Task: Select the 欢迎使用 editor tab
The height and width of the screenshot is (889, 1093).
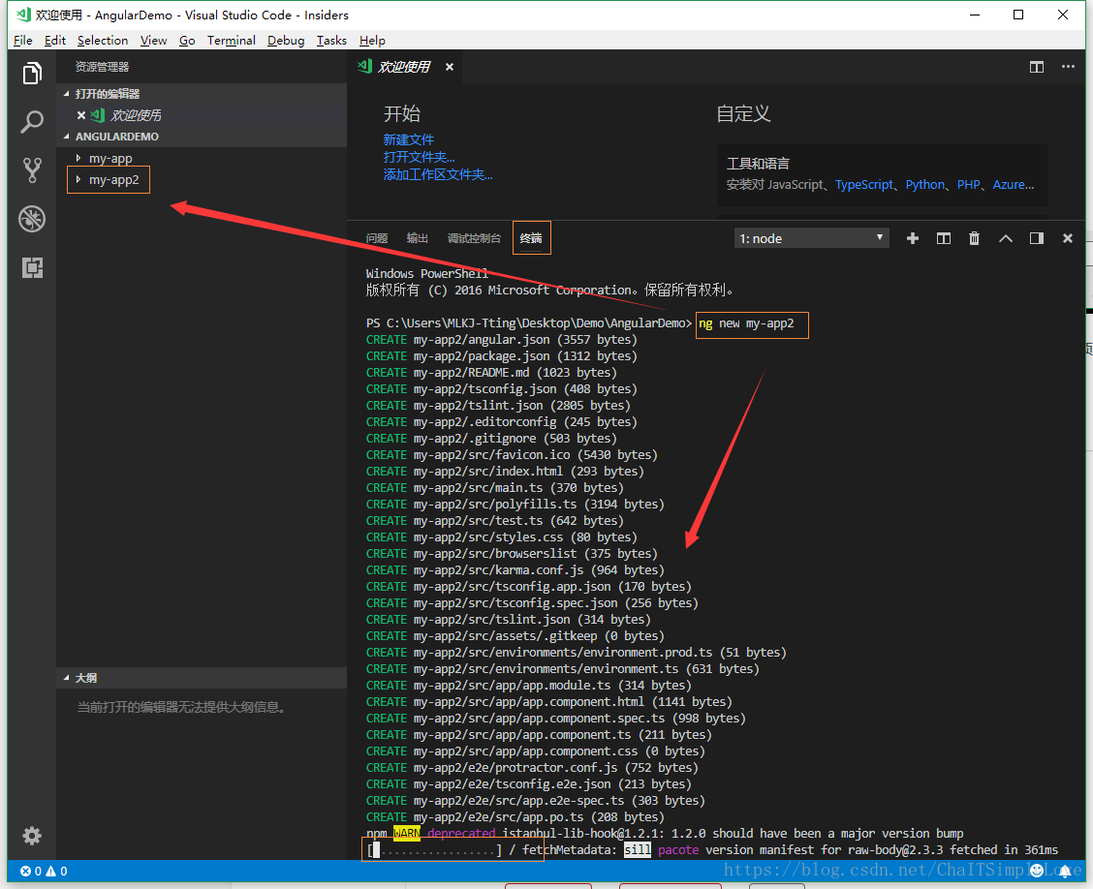Action: [404, 67]
